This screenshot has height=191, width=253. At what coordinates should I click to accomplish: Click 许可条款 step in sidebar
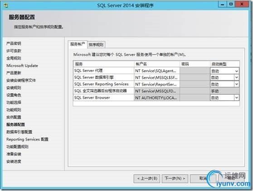(14, 51)
